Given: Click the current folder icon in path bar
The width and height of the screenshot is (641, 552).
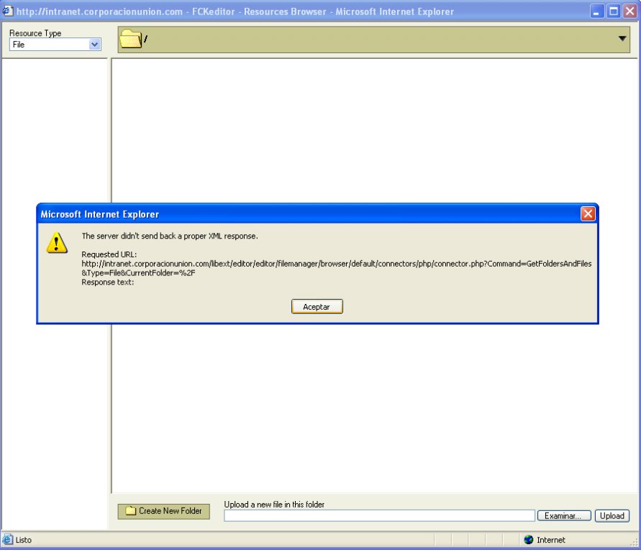Looking at the screenshot, I should tap(131, 40).
